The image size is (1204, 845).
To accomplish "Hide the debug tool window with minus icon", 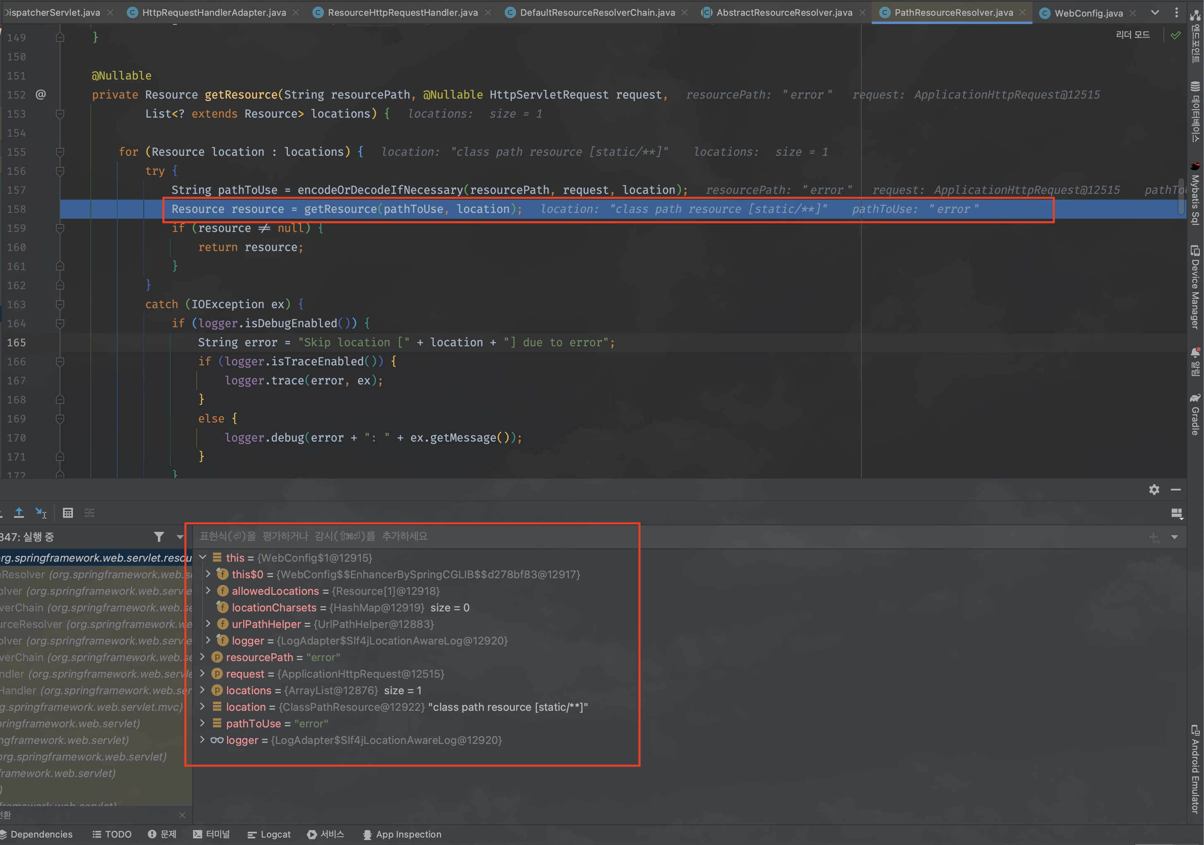I will (1176, 490).
